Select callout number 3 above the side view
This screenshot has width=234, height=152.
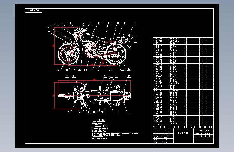coord(55,24)
